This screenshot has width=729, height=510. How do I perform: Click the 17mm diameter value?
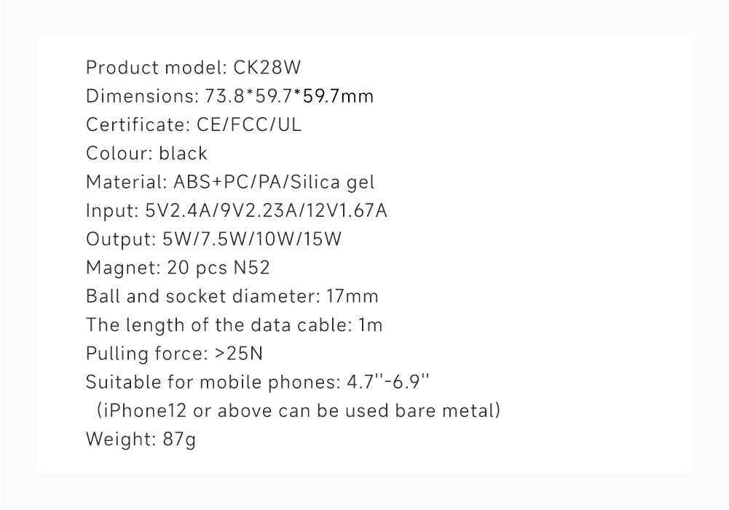352,296
